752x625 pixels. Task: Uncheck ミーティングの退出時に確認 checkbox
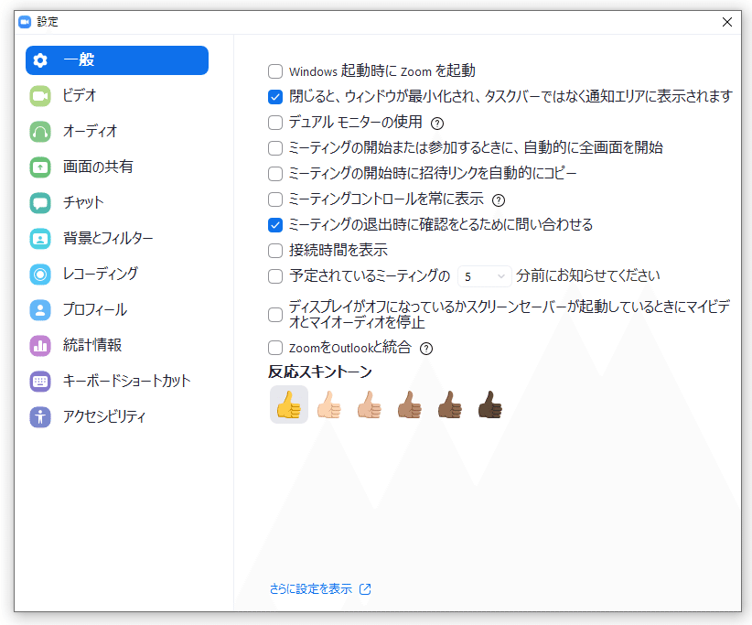click(x=275, y=225)
